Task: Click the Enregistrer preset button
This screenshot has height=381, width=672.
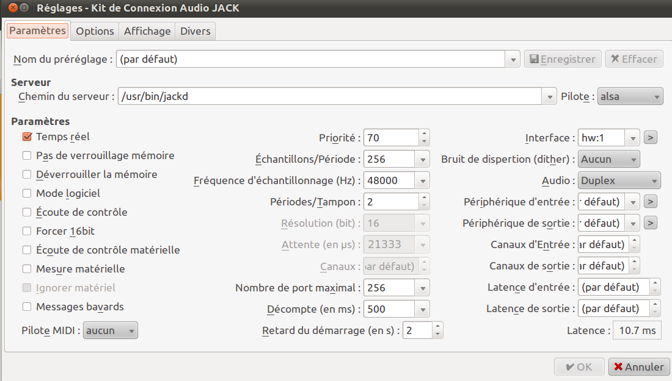Action: (563, 59)
